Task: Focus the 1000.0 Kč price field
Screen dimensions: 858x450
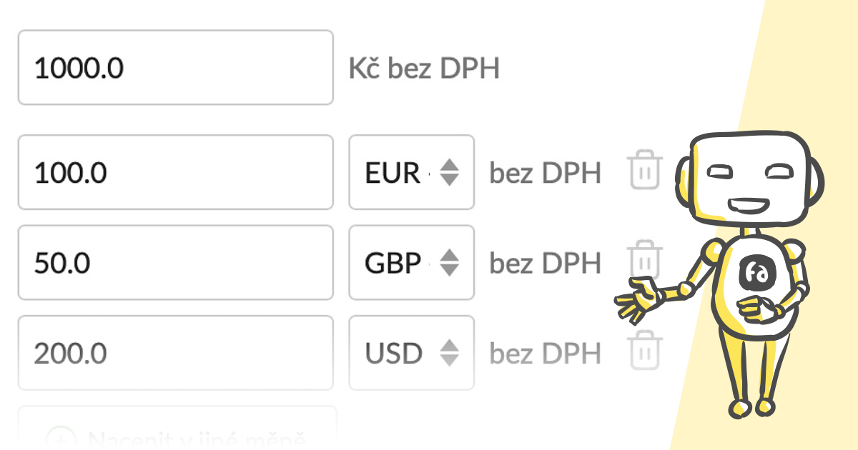Action: click(x=175, y=68)
